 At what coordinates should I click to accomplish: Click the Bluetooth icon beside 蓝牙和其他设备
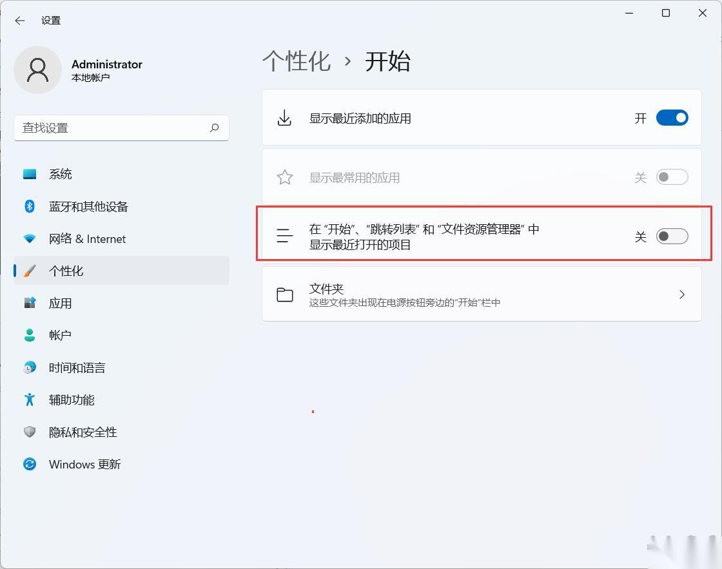30,206
